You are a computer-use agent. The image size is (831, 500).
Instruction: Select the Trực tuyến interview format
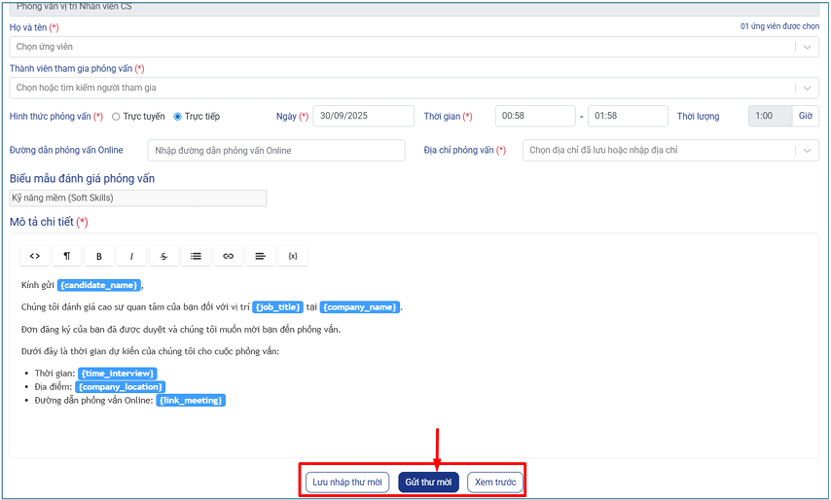(x=117, y=117)
